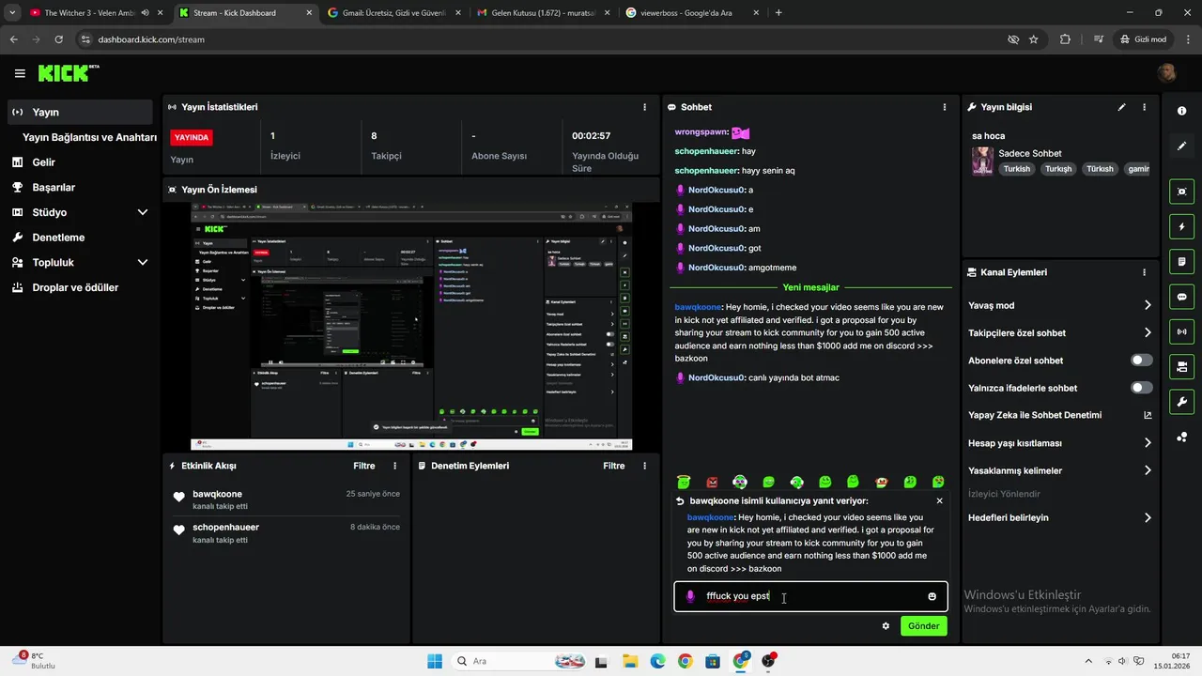Mute the Witcher 3 tab audio icon
The height and width of the screenshot is (676, 1202).
[145, 13]
